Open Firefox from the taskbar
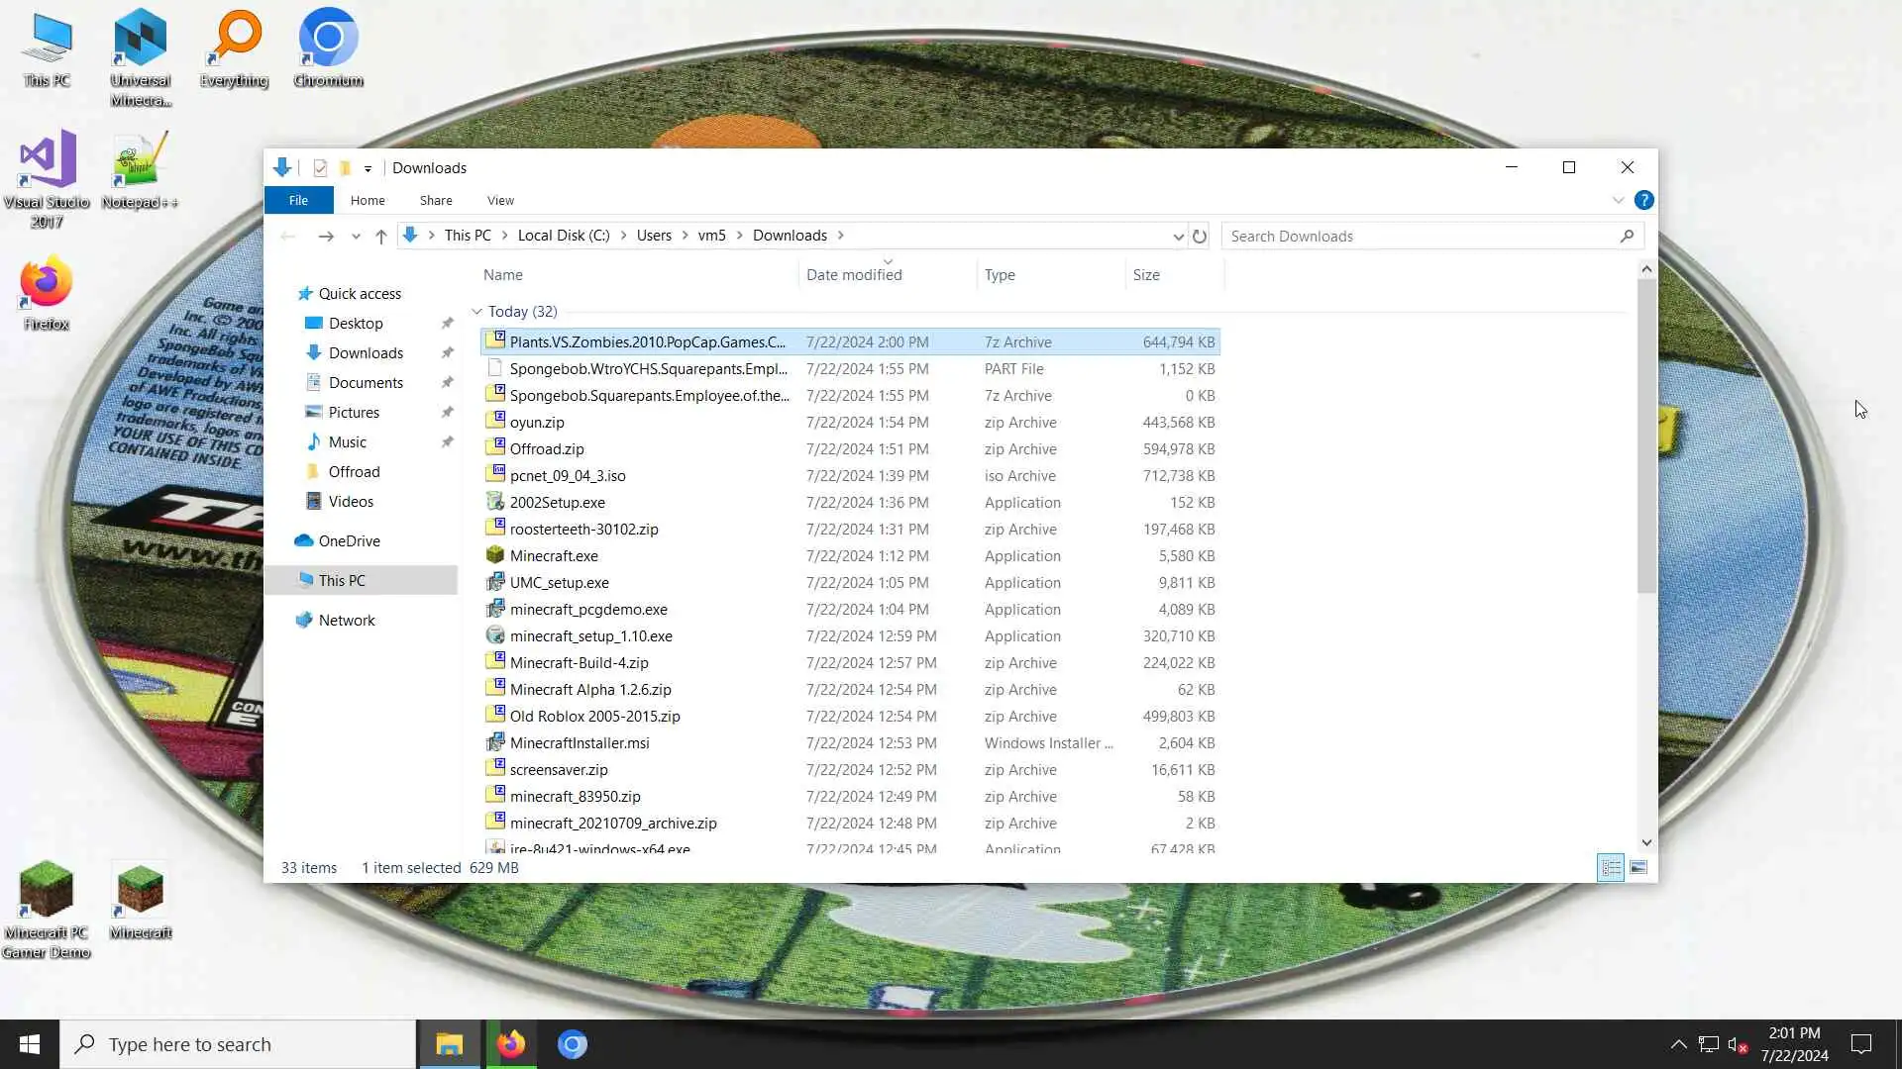Image resolution: width=1902 pixels, height=1069 pixels. (511, 1044)
